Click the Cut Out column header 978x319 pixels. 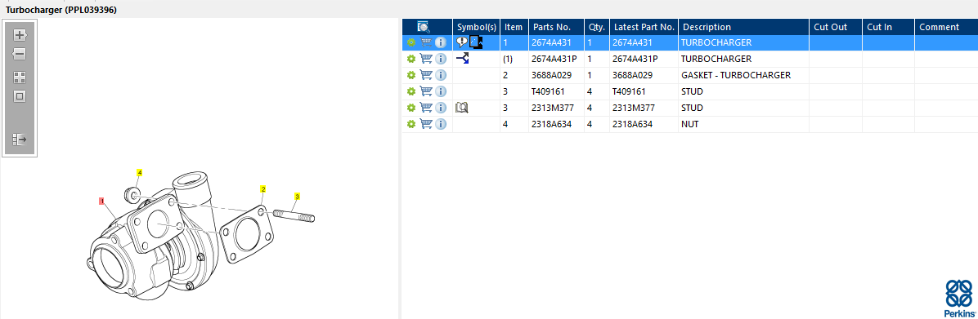click(836, 27)
